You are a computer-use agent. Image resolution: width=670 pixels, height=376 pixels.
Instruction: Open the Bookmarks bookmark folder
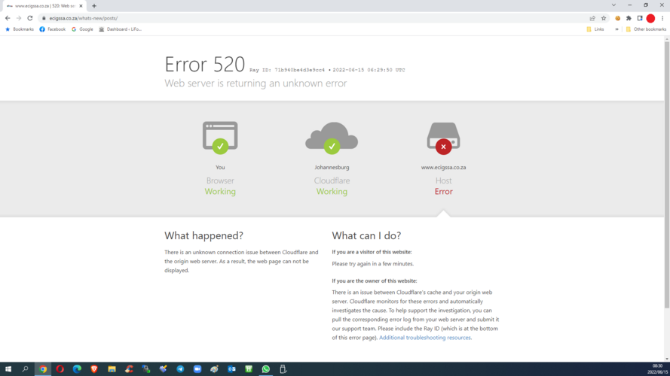pyautogui.click(x=20, y=29)
